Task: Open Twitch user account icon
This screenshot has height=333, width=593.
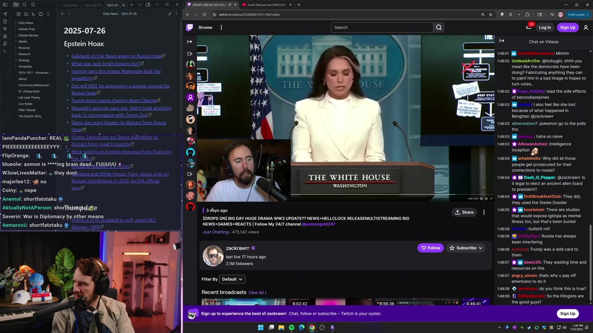Action: coord(586,27)
